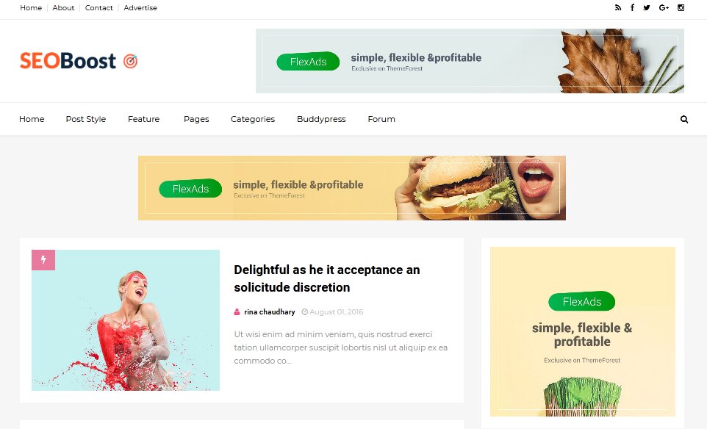707x429 pixels.
Task: Expand the Categories menu
Action: click(x=253, y=119)
